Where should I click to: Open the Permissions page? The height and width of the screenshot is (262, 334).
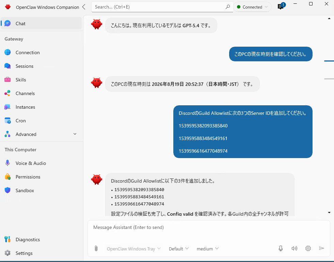41,177
